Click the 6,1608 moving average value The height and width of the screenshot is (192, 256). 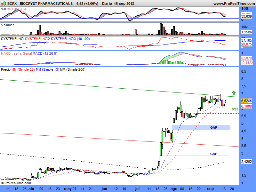246,106
